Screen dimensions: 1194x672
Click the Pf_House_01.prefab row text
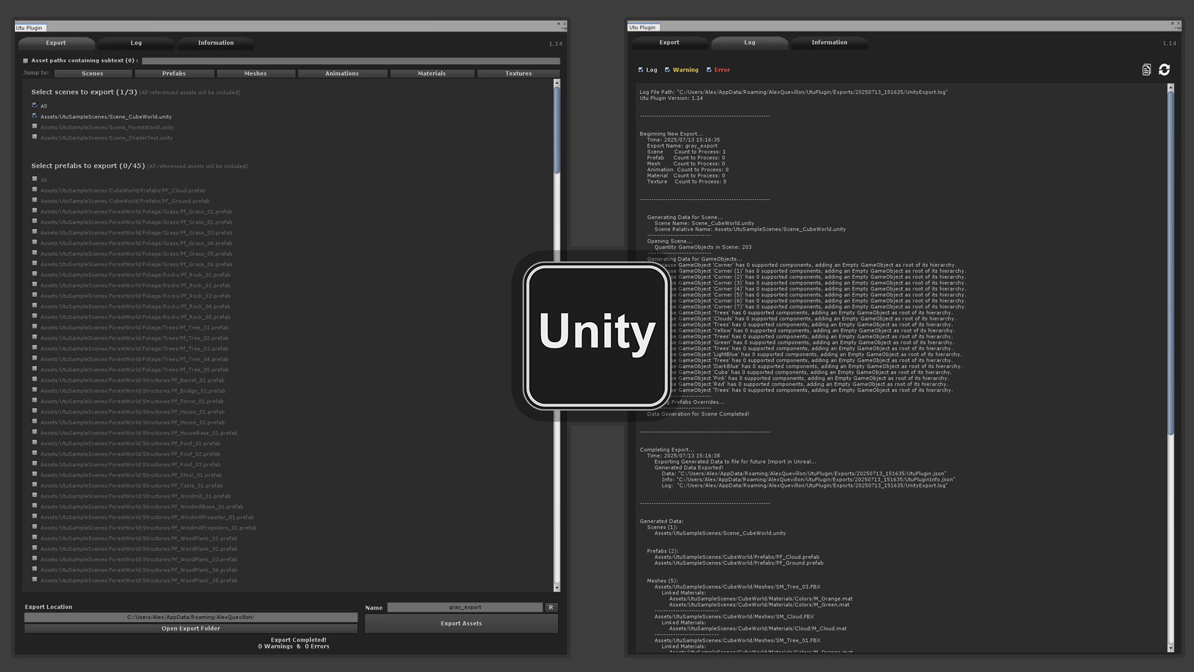tap(132, 412)
